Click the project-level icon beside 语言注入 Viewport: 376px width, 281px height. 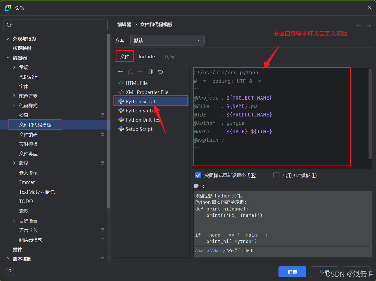click(x=102, y=230)
